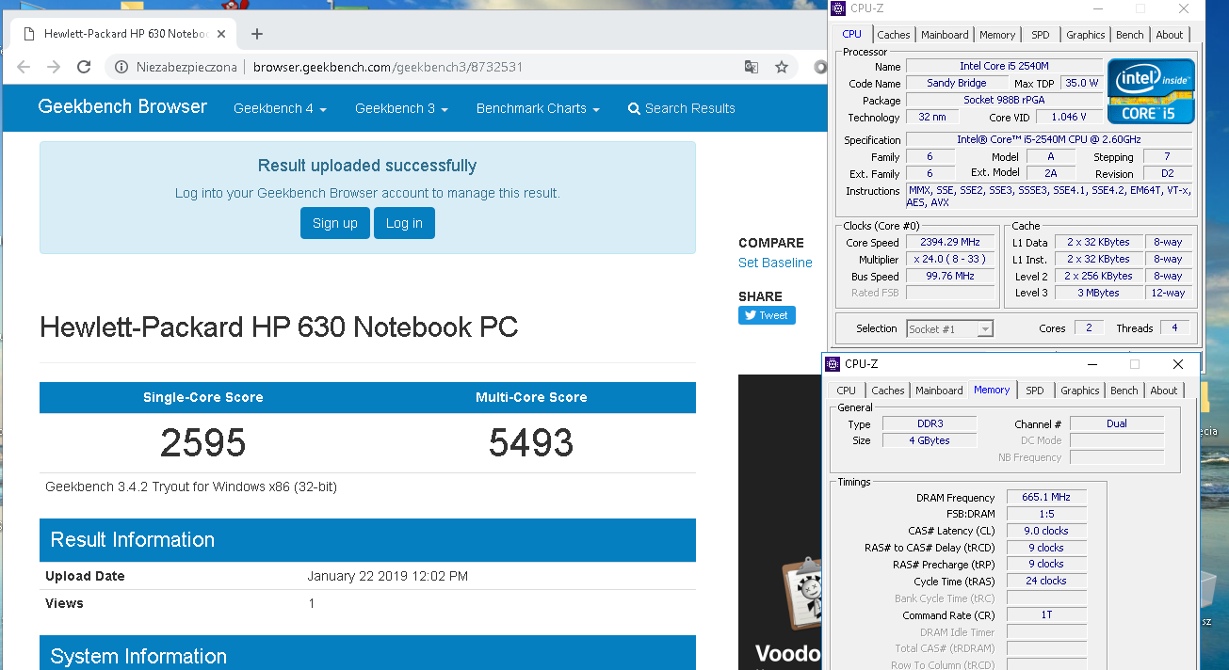The height and width of the screenshot is (670, 1229).
Task: Close the lower CPU-Z window
Action: point(1178,364)
